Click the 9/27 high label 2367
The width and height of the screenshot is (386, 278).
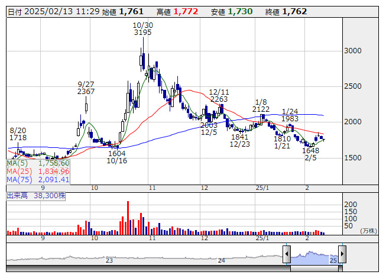click(86, 92)
